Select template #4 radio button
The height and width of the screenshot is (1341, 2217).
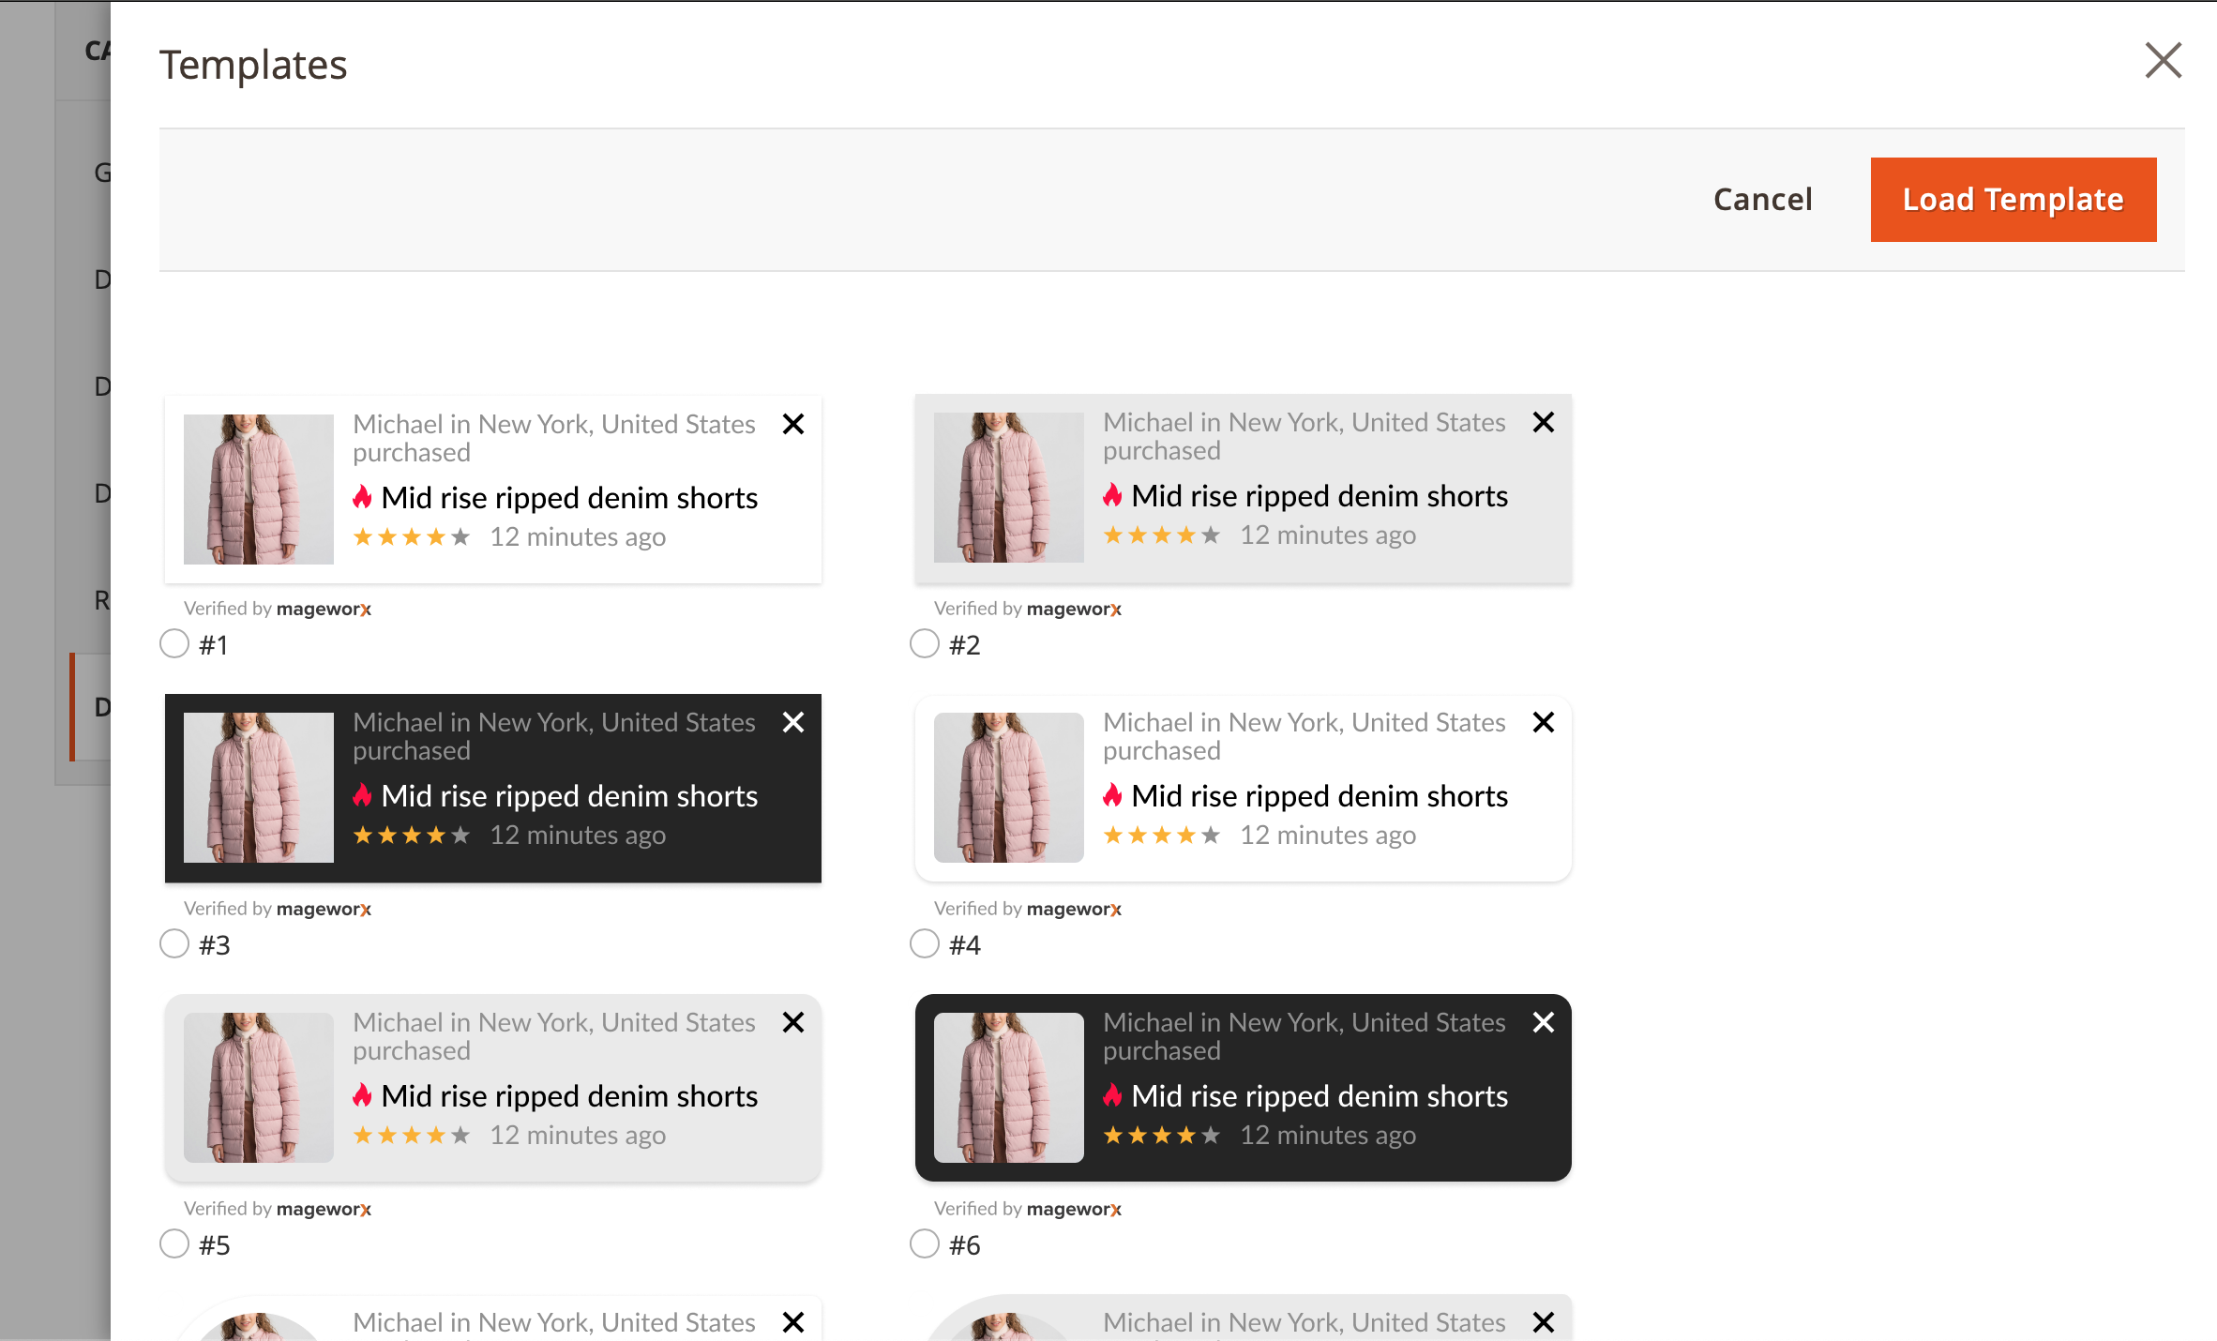tap(925, 944)
